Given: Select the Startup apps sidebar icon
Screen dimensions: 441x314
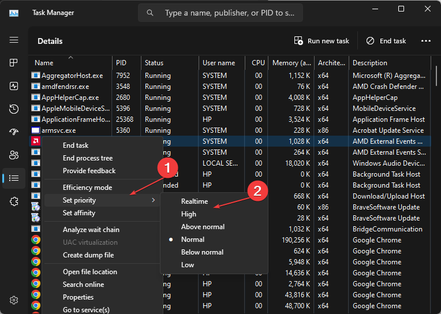Looking at the screenshot, I should tap(14, 132).
